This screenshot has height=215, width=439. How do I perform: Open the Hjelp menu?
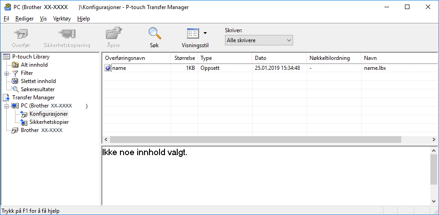(84, 19)
